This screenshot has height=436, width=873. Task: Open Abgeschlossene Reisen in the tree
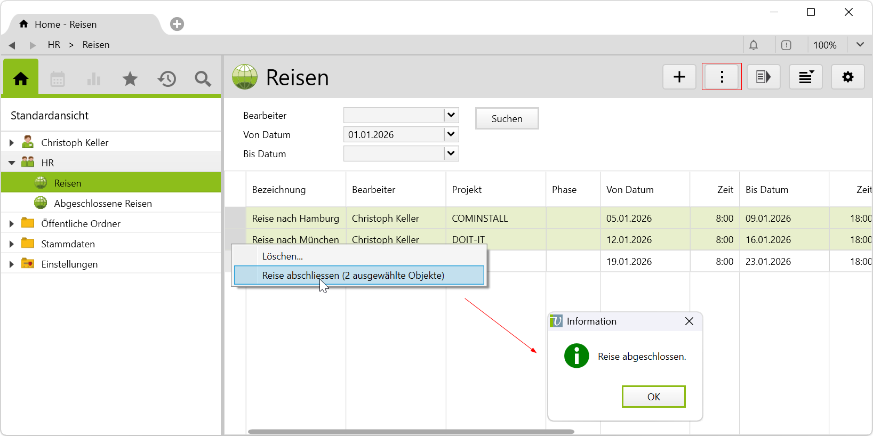(103, 204)
